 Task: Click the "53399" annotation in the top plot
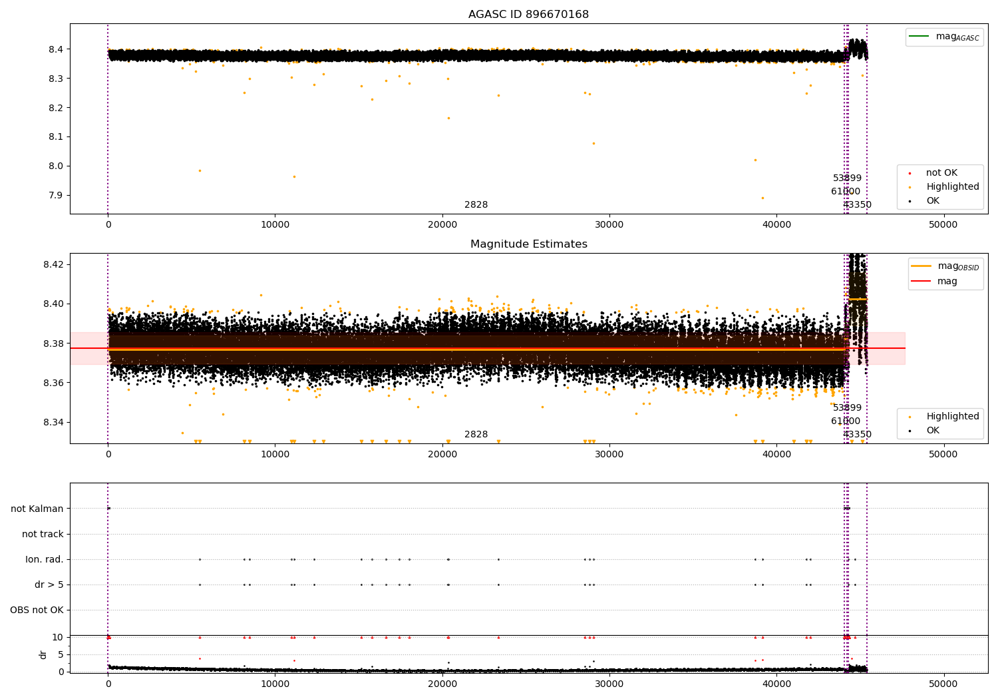click(847, 178)
